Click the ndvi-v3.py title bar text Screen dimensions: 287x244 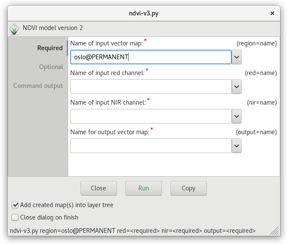(x=143, y=13)
